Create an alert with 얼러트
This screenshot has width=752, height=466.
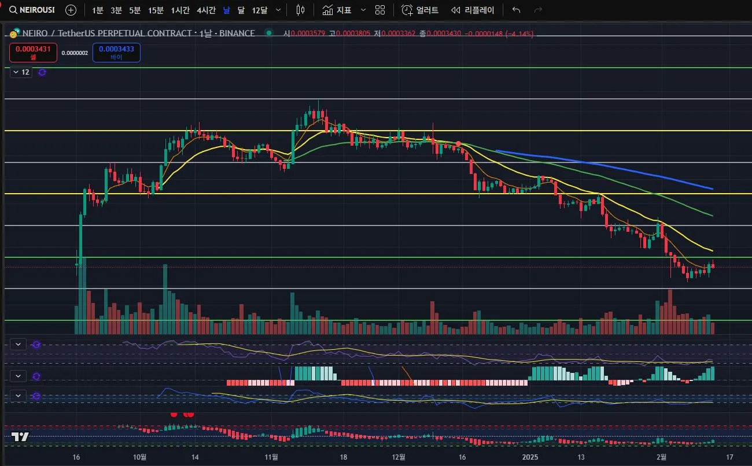coord(420,10)
